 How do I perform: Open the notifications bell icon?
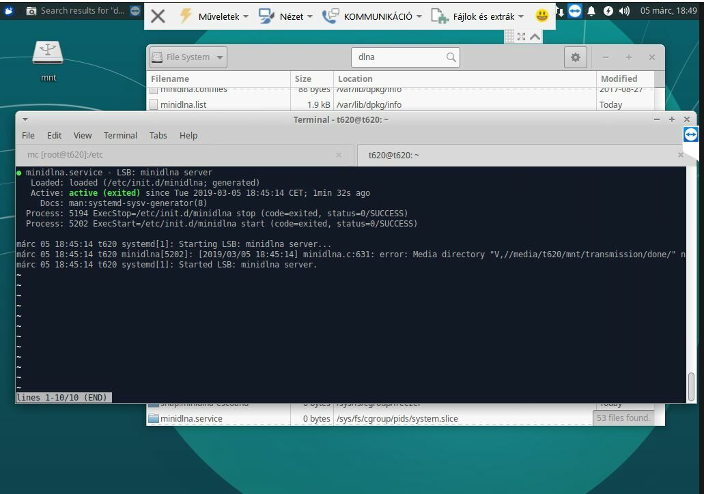pos(591,11)
